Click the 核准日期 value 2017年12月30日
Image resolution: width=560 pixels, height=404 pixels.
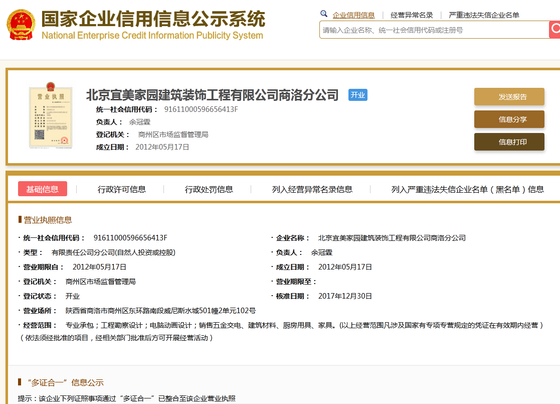tap(345, 296)
